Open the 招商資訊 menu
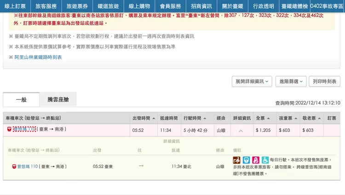The image size is (345, 195). (x=201, y=6)
